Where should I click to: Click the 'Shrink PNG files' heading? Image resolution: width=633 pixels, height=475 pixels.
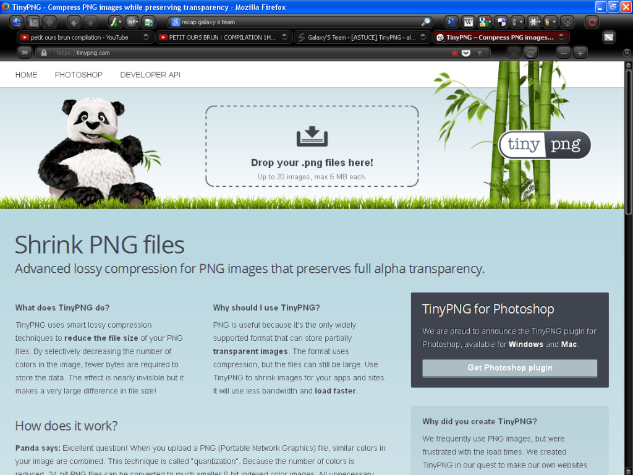point(100,245)
